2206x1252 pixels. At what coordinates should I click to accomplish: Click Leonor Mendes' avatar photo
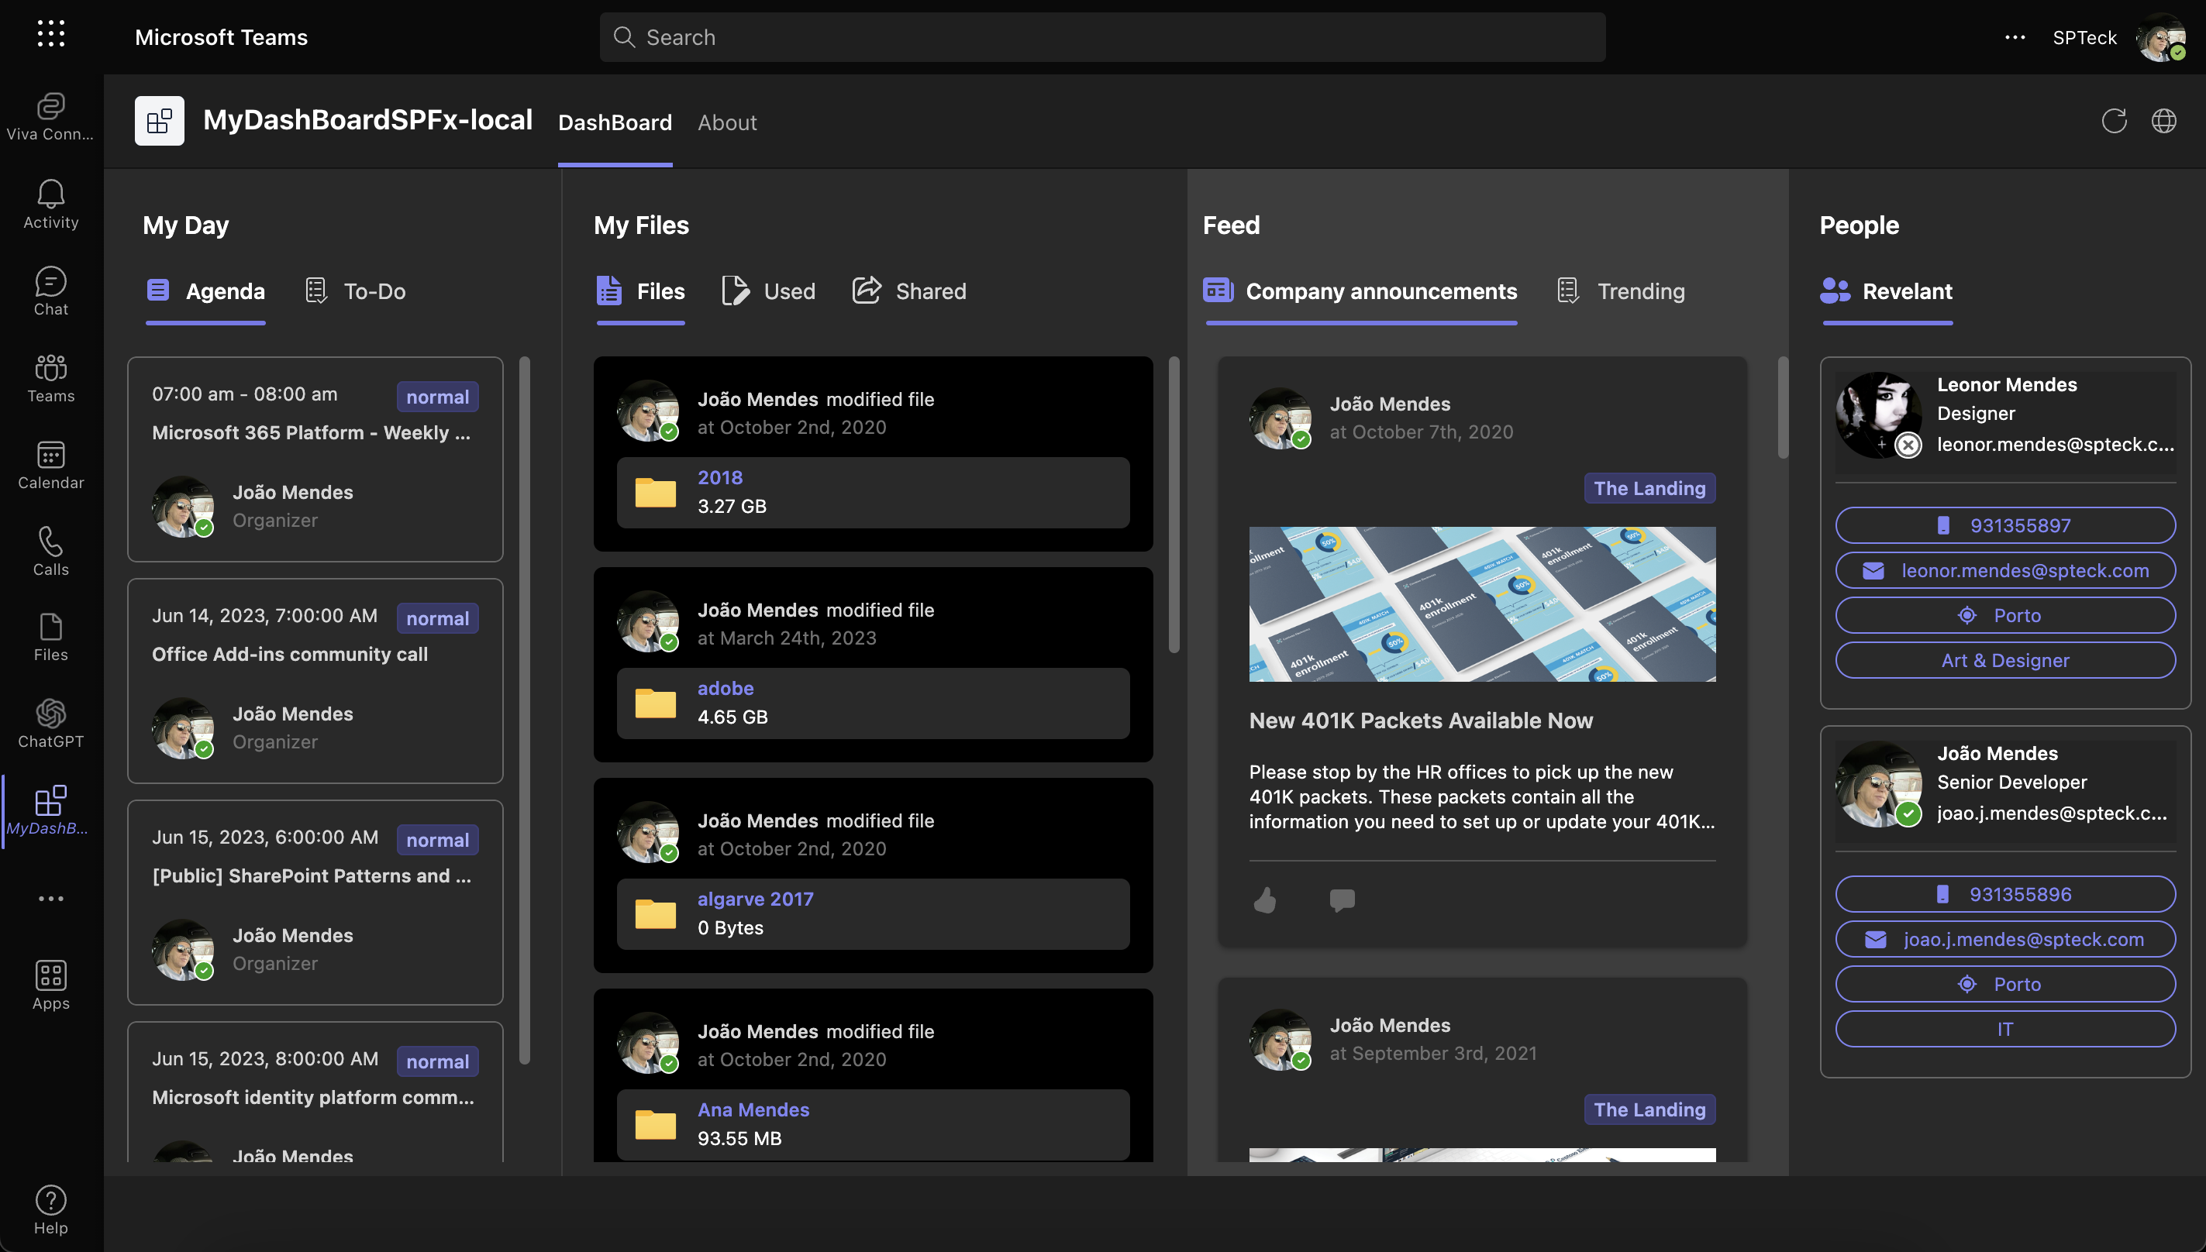click(1879, 415)
